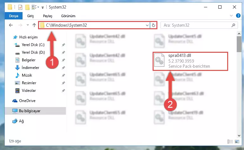Open Customize Quick Access Toolbar dropdown
The width and height of the screenshot is (244, 150).
click(43, 7)
